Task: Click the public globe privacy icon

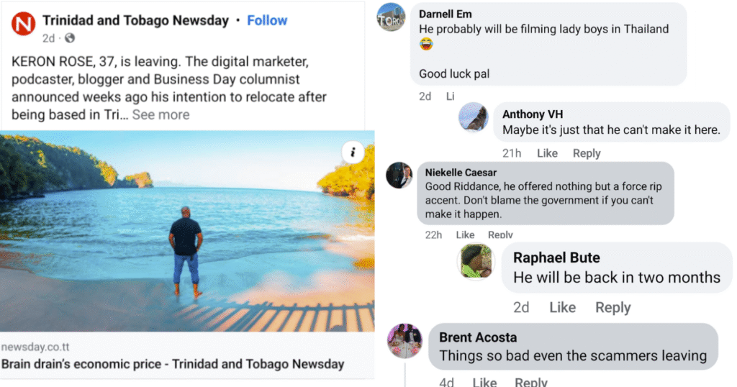Action: point(71,39)
